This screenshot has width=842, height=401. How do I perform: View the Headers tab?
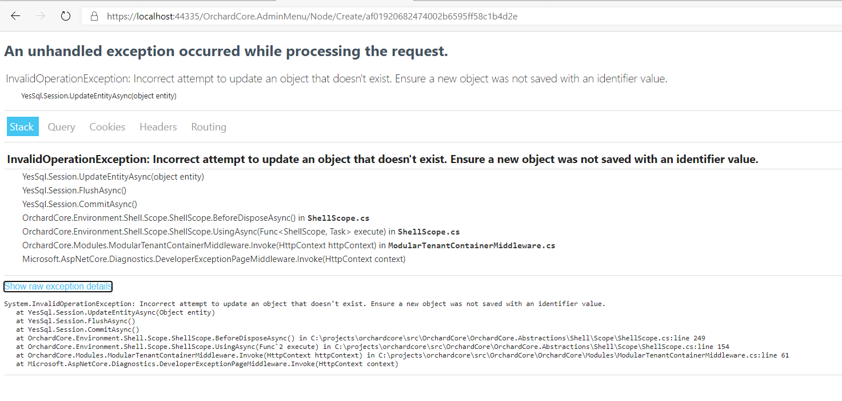[x=158, y=126]
